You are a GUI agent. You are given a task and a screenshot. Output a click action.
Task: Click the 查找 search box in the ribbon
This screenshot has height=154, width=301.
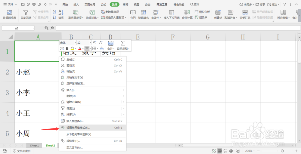(x=195, y=4)
